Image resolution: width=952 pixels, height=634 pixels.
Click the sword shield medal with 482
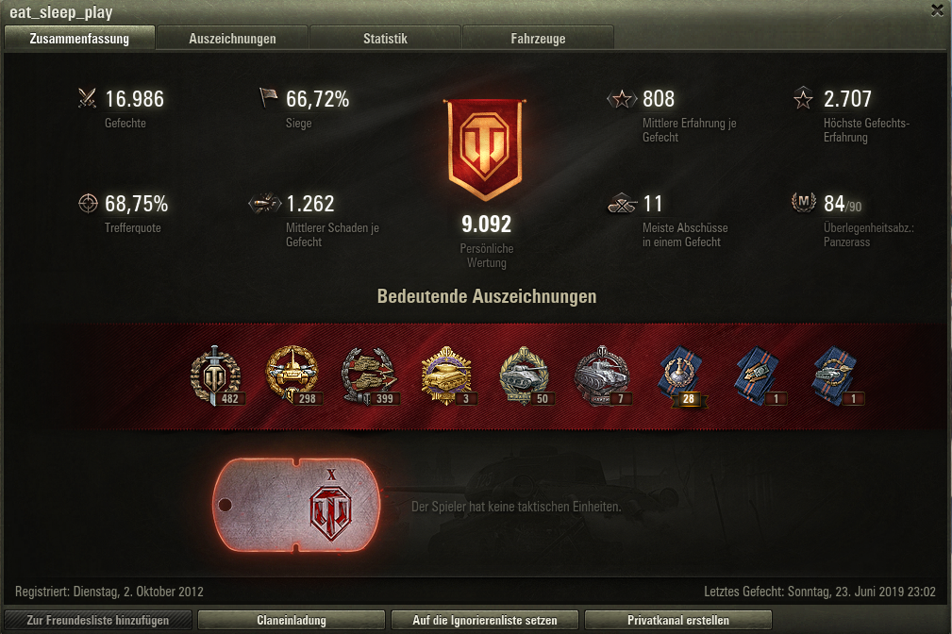216,375
